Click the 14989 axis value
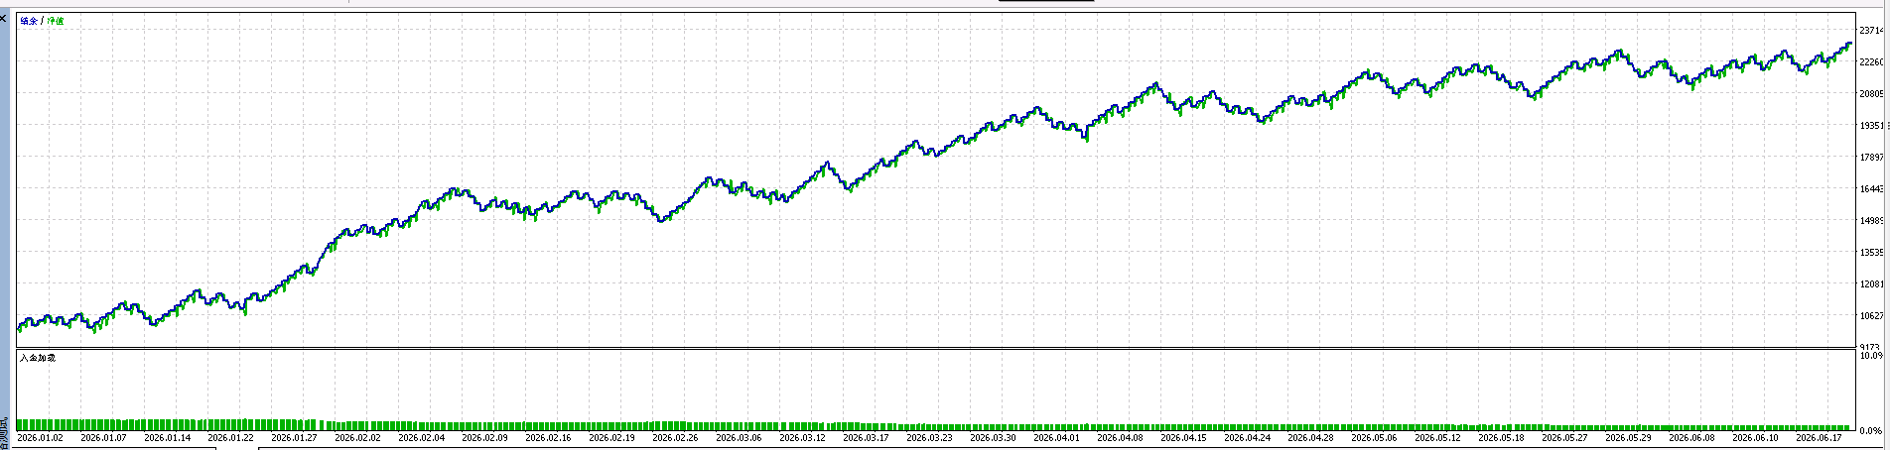 click(x=1871, y=221)
